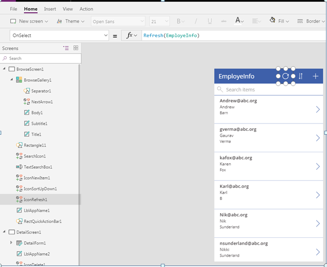Click the Screens tree vertical scrollbar

[79, 165]
